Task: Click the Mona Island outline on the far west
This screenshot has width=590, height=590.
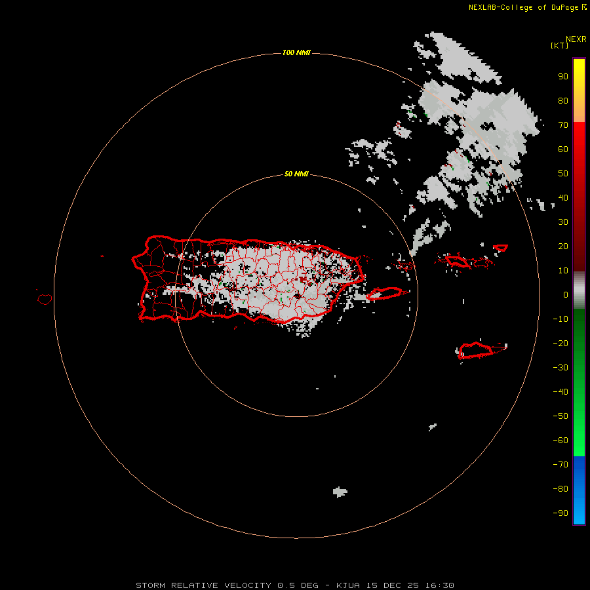Action: click(x=45, y=299)
